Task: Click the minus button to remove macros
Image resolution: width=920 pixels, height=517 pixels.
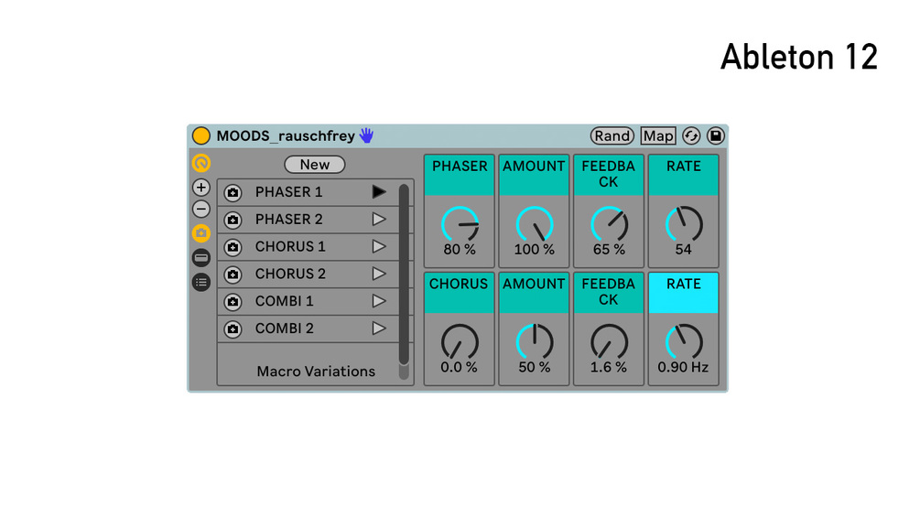Action: [x=201, y=210]
